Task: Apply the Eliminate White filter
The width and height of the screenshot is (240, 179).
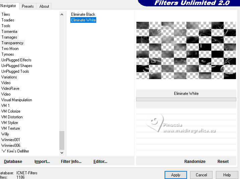Action: (x=176, y=175)
